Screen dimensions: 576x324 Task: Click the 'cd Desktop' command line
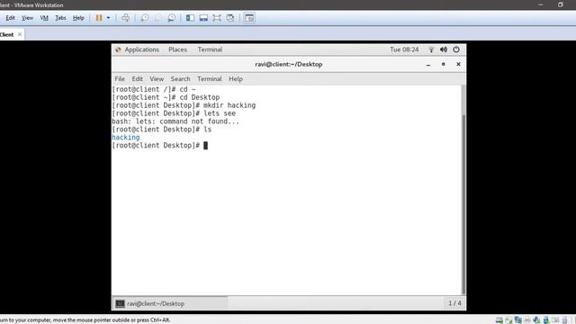[x=166, y=97]
